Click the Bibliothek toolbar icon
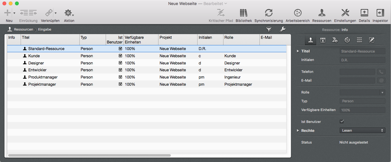This screenshot has height=162, width=391. pyautogui.click(x=243, y=13)
